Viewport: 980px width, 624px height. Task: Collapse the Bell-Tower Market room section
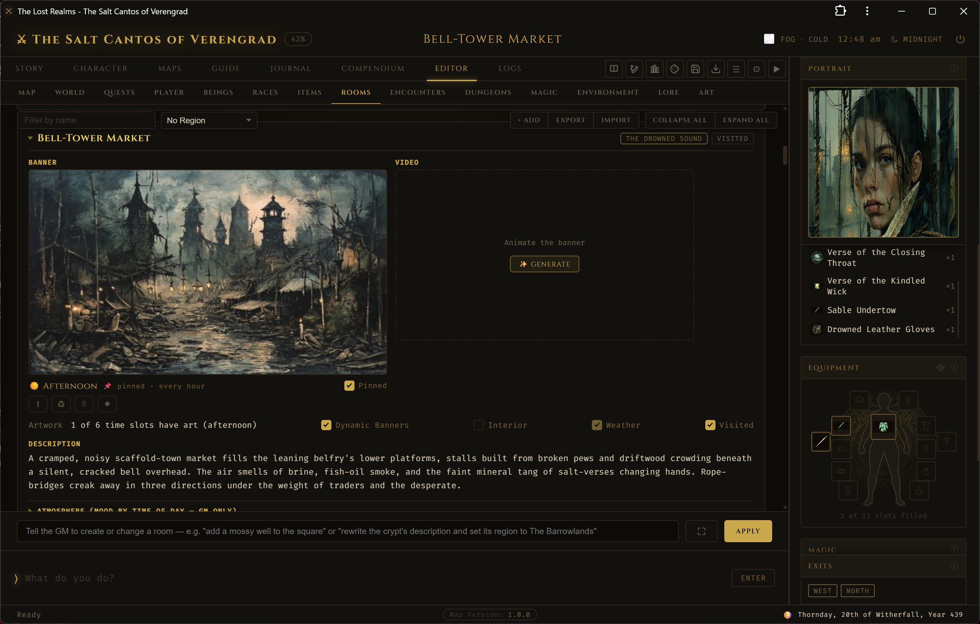click(x=30, y=138)
